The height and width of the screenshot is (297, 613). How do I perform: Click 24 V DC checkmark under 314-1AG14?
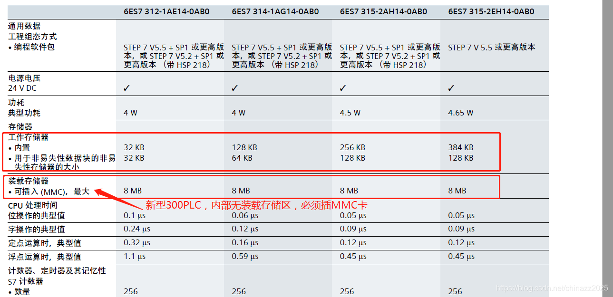(235, 88)
